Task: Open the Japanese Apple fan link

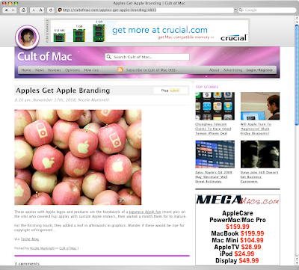Action: click(x=145, y=212)
